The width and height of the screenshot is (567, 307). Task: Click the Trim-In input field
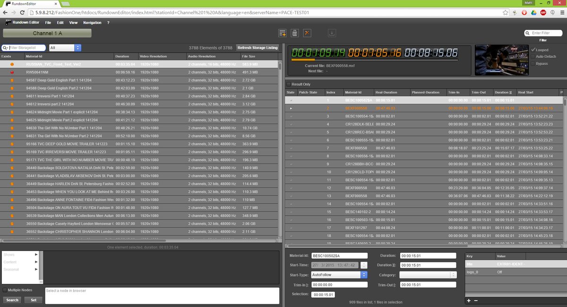339,285
